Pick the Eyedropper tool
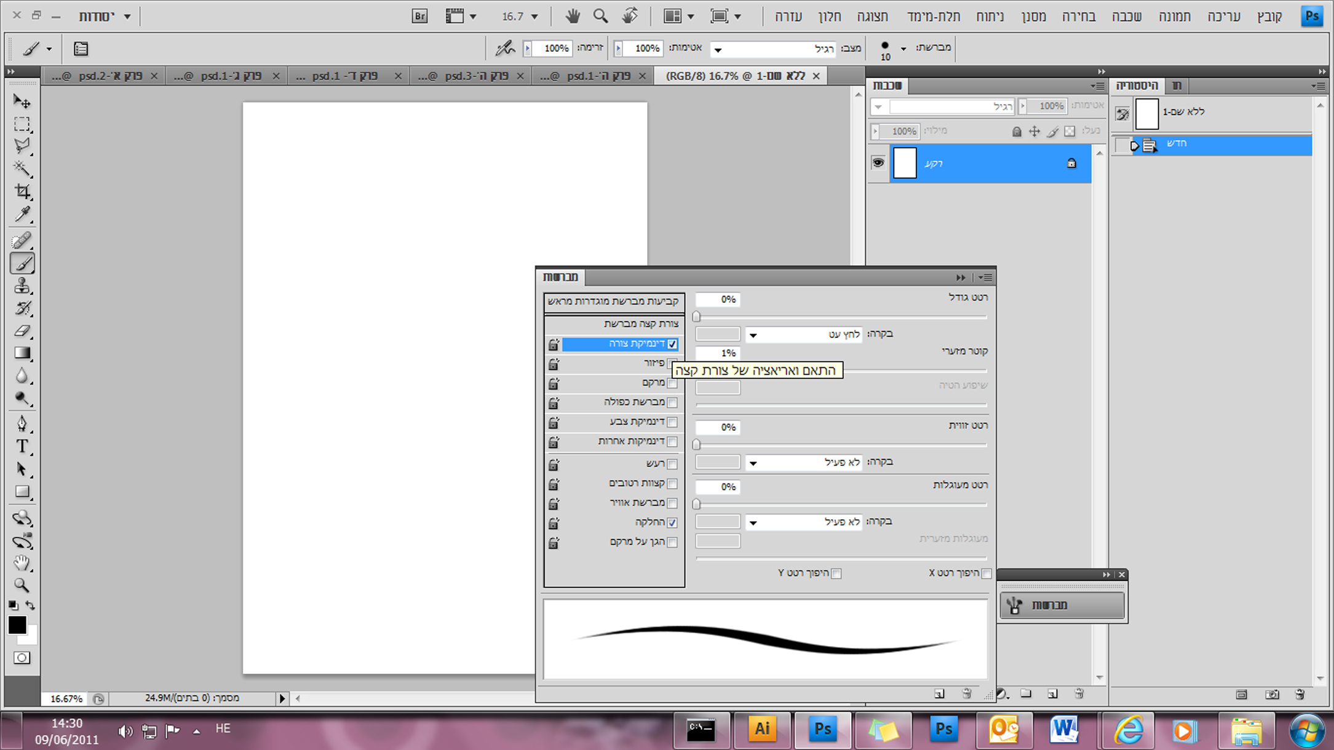This screenshot has width=1334, height=750. click(x=23, y=215)
